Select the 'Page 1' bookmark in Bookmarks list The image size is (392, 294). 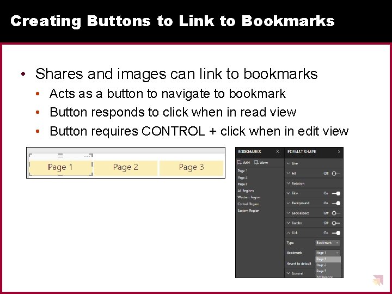coord(242,171)
